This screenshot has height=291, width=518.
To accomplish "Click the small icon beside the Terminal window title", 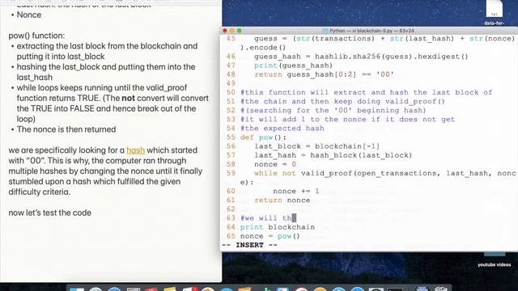I will [x=325, y=31].
